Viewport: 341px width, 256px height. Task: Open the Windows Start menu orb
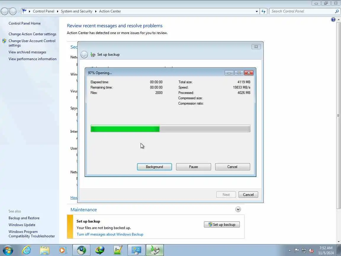click(8, 250)
